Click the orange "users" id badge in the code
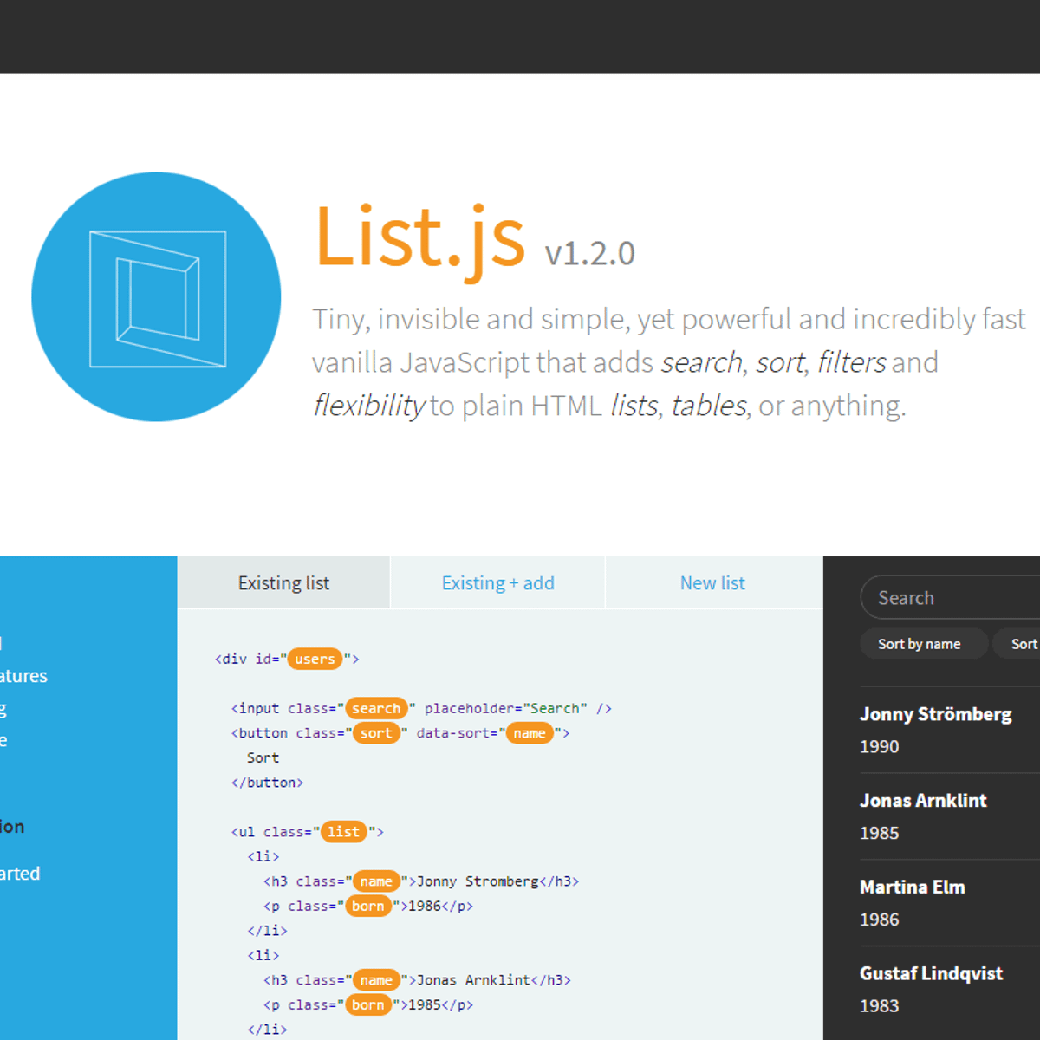Image resolution: width=1040 pixels, height=1040 pixels. [x=314, y=659]
